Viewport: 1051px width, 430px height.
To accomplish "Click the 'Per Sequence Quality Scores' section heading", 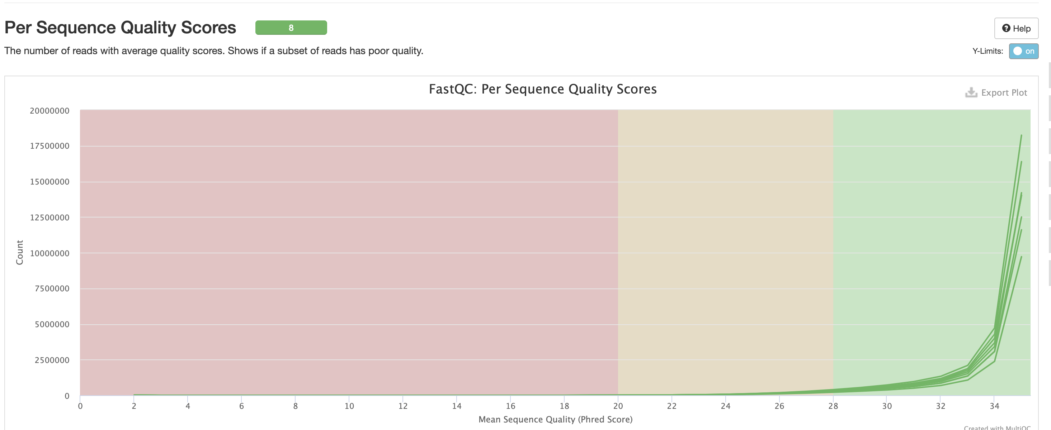I will [121, 28].
